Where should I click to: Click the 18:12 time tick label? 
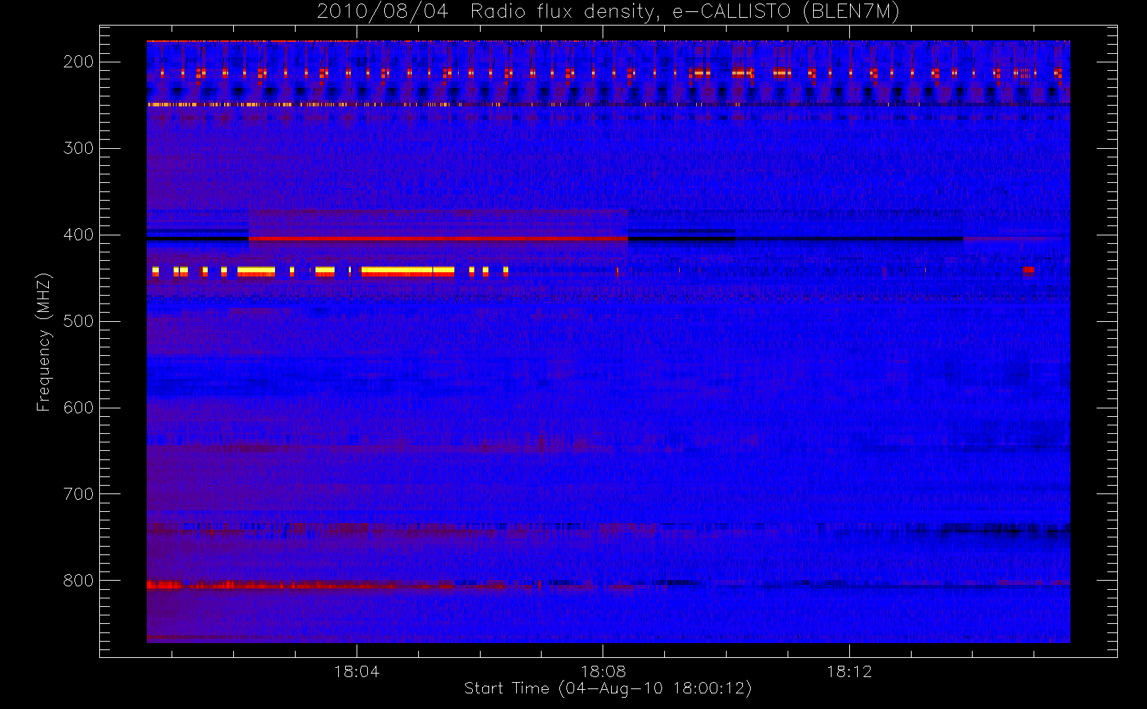click(849, 671)
